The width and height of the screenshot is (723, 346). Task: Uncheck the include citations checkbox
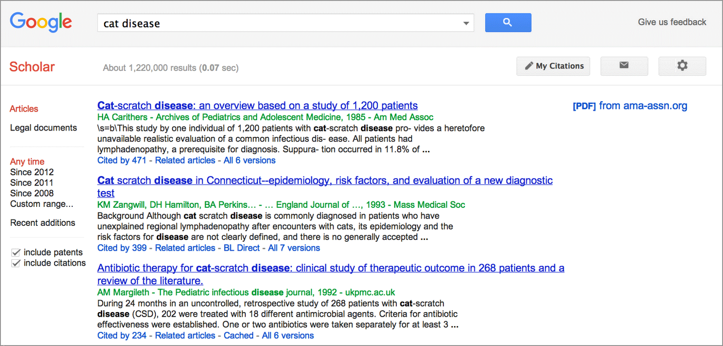16,263
